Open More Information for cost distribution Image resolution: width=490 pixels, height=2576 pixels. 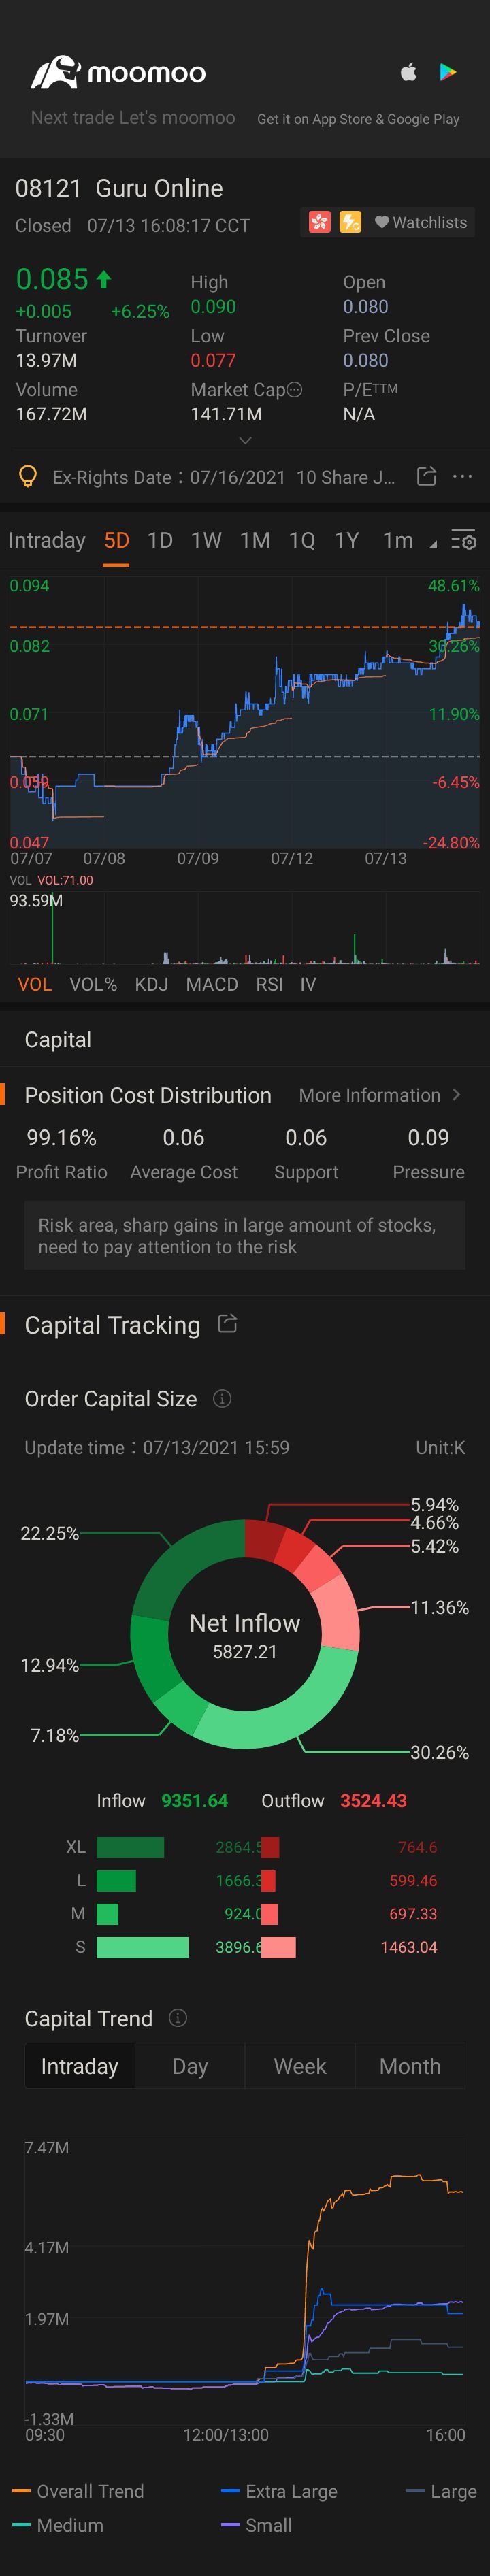pos(380,1095)
